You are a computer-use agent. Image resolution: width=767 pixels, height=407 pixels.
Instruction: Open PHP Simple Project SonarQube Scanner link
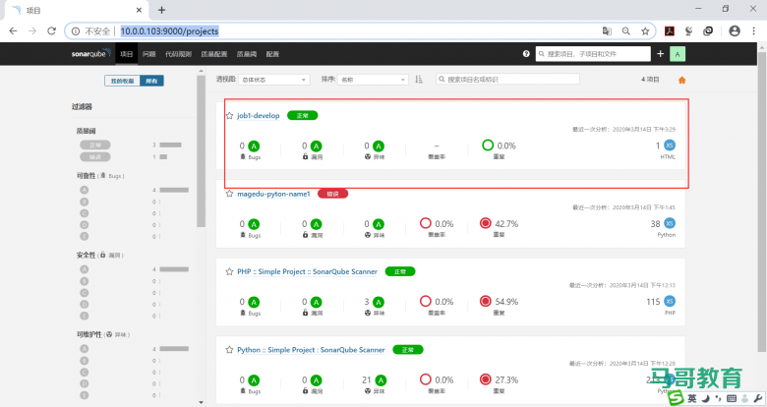307,271
